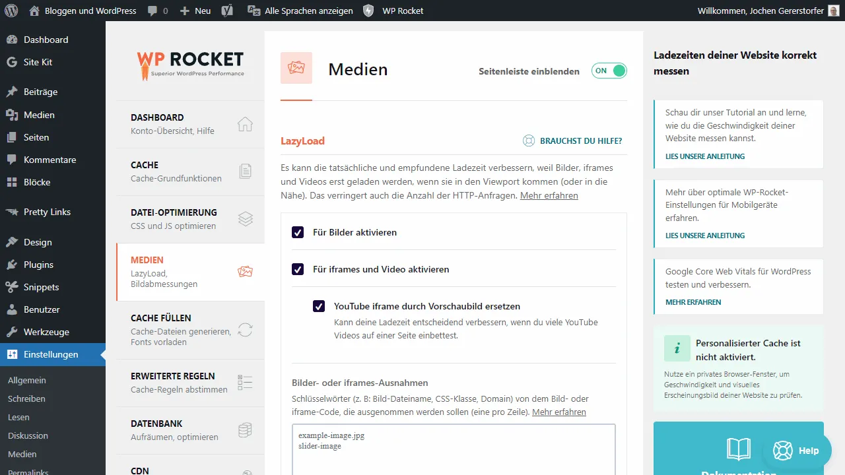Image resolution: width=845 pixels, height=475 pixels.
Task: Toggle the Seitenleiste einblenden ON switch
Action: click(609, 71)
